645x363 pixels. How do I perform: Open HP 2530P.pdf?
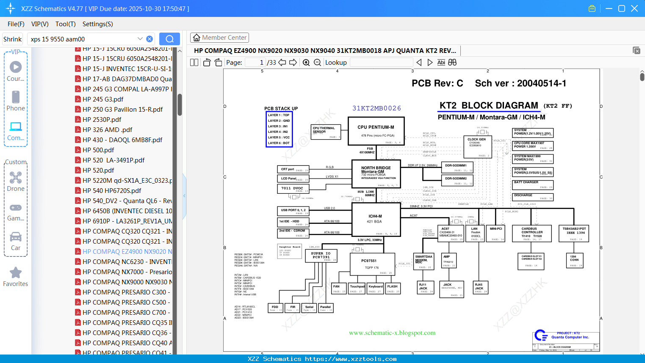click(98, 119)
